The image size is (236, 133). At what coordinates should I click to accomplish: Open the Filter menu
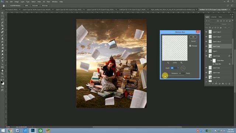pos(39,1)
